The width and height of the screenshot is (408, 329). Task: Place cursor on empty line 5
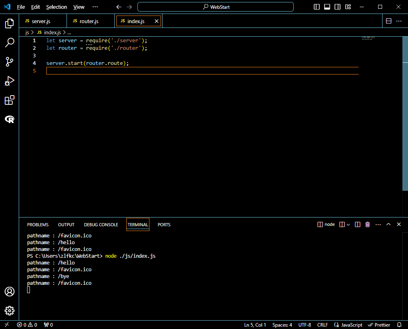(x=202, y=71)
